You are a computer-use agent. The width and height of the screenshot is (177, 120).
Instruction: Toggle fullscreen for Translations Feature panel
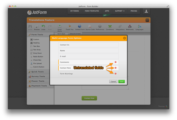[x=147, y=20]
